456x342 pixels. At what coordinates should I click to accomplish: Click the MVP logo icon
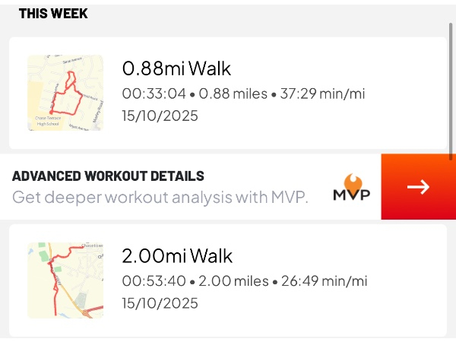[x=352, y=188]
